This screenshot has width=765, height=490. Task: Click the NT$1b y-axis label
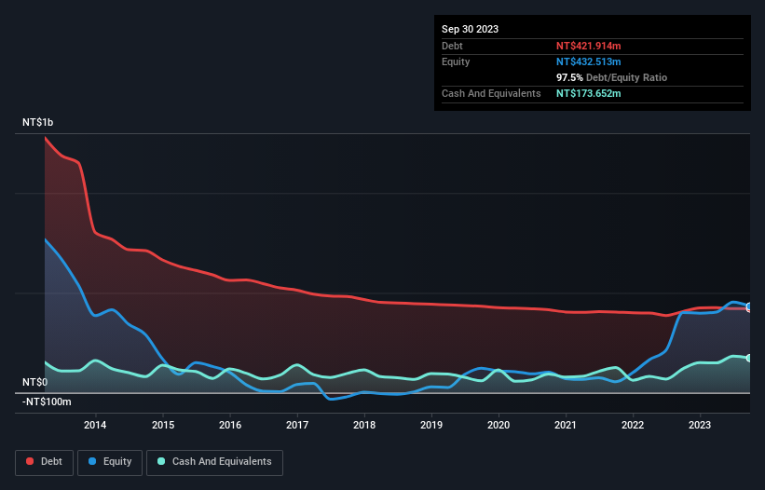pyautogui.click(x=37, y=122)
